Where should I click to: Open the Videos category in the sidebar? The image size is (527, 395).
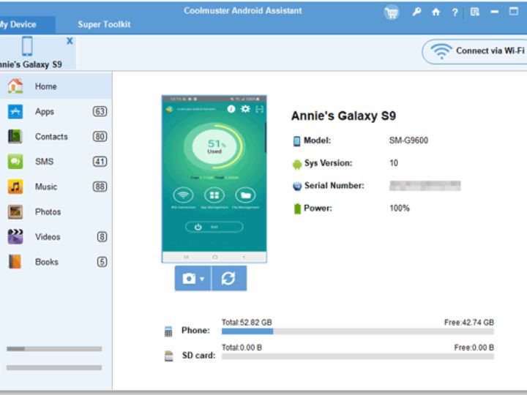click(56, 237)
